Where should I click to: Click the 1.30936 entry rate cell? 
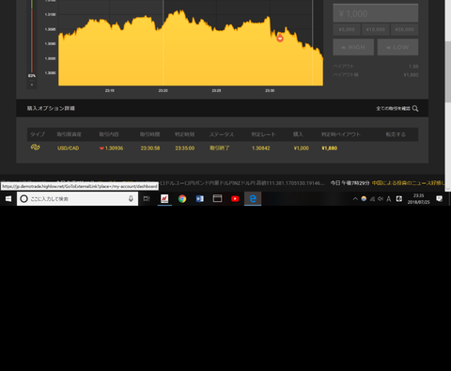pos(112,148)
